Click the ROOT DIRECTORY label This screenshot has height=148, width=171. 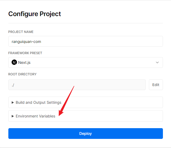pos(22,74)
